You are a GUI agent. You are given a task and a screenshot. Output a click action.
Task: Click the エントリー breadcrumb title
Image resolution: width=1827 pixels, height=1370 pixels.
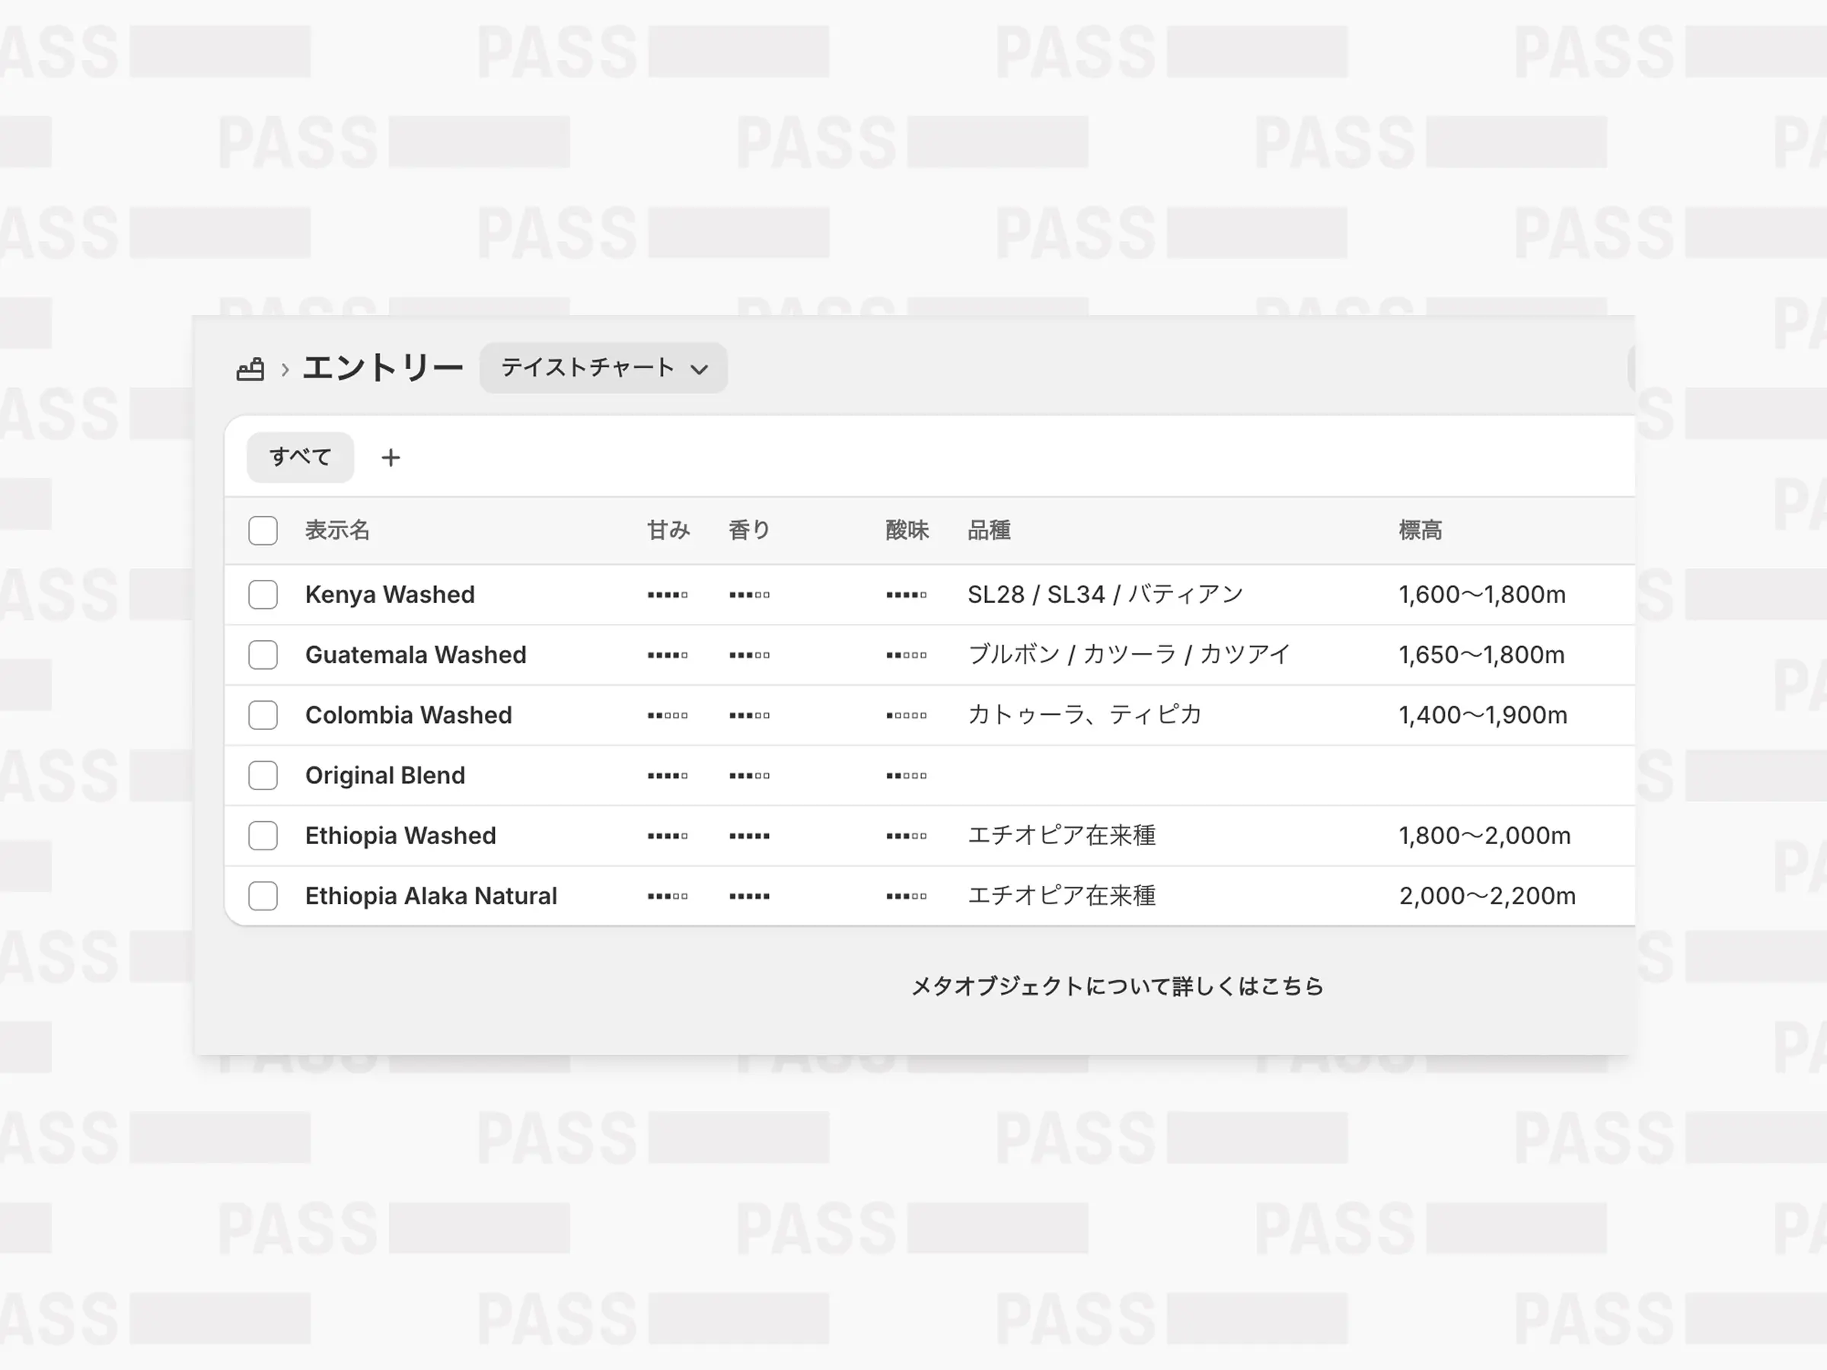tap(383, 367)
